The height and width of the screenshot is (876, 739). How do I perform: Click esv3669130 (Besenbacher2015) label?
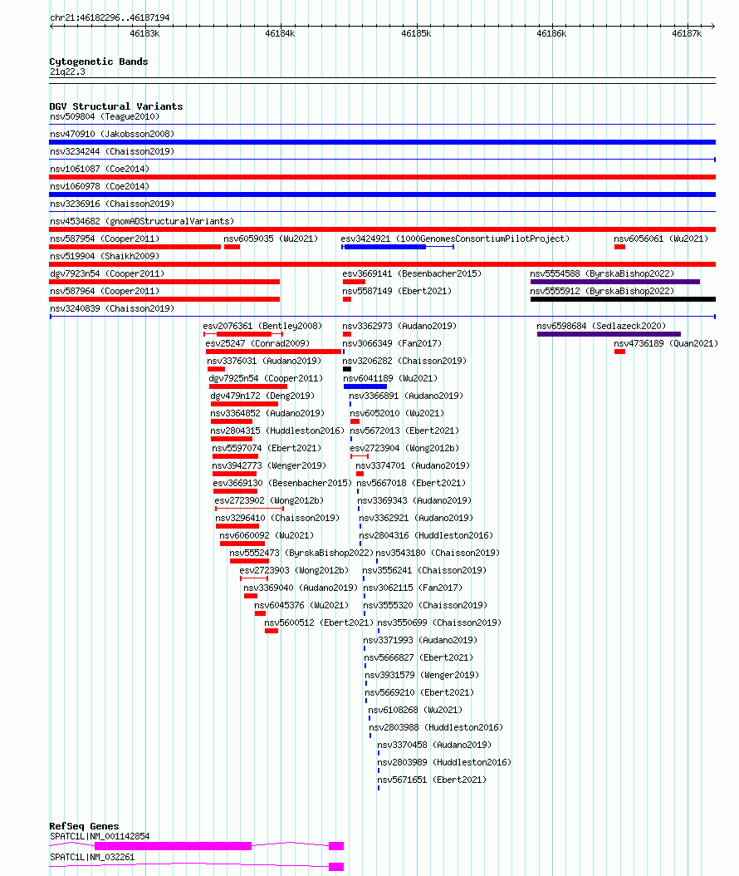click(282, 483)
